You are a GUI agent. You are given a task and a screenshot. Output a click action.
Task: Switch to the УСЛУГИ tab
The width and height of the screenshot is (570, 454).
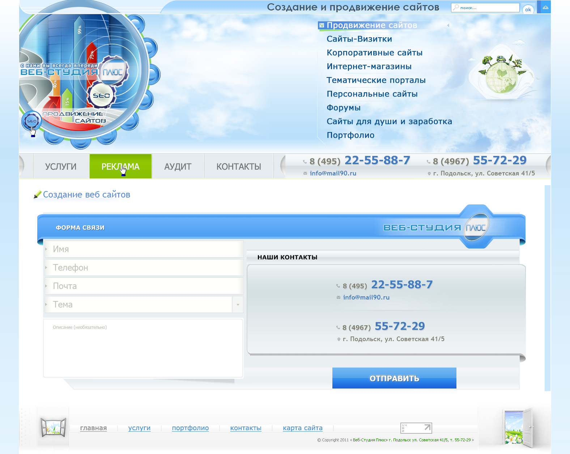61,166
